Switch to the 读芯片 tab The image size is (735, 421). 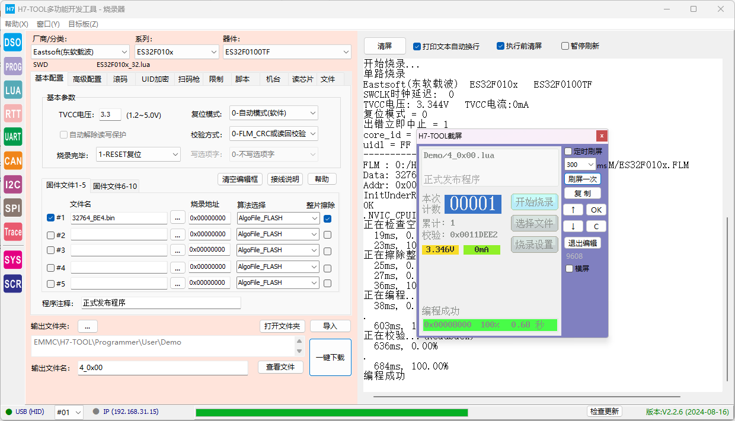(x=302, y=79)
